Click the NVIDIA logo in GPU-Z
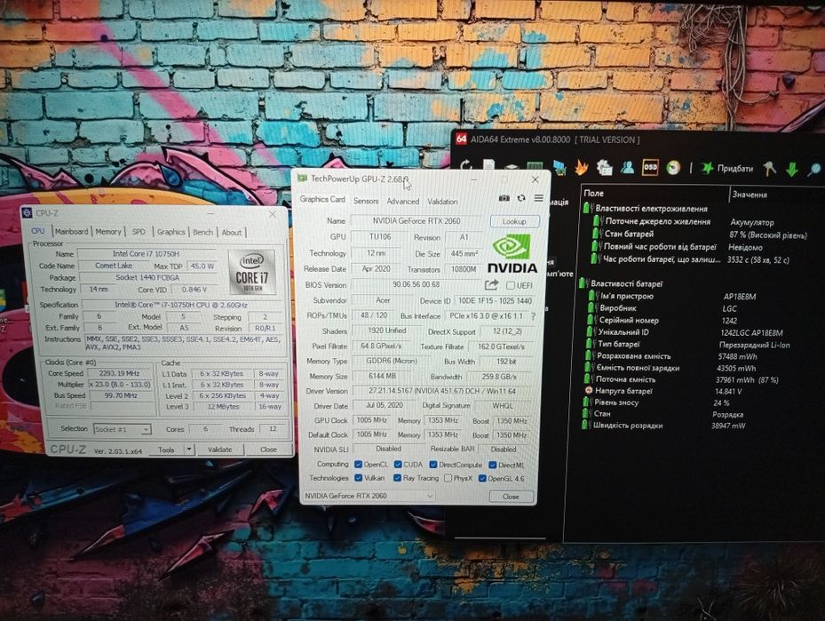This screenshot has height=621, width=825. (512, 254)
